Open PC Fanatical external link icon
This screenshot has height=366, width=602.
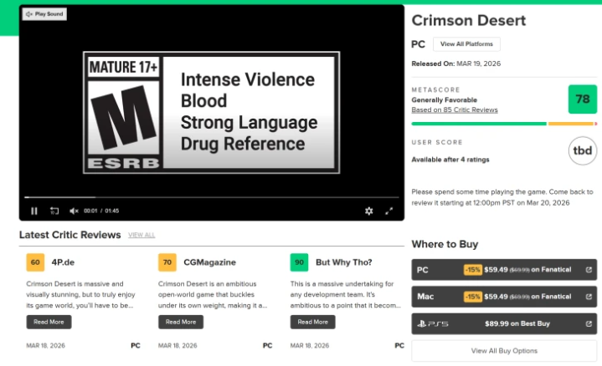pos(589,270)
